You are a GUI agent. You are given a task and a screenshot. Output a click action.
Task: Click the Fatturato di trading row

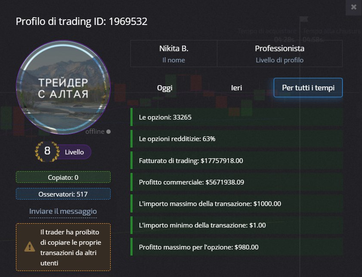pos(236,160)
